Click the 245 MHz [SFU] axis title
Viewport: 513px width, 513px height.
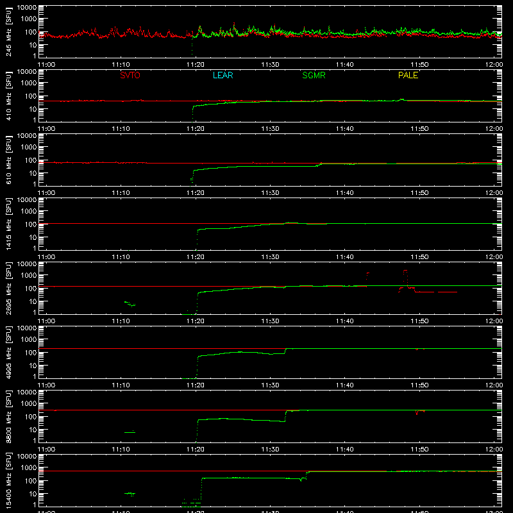click(x=9, y=31)
